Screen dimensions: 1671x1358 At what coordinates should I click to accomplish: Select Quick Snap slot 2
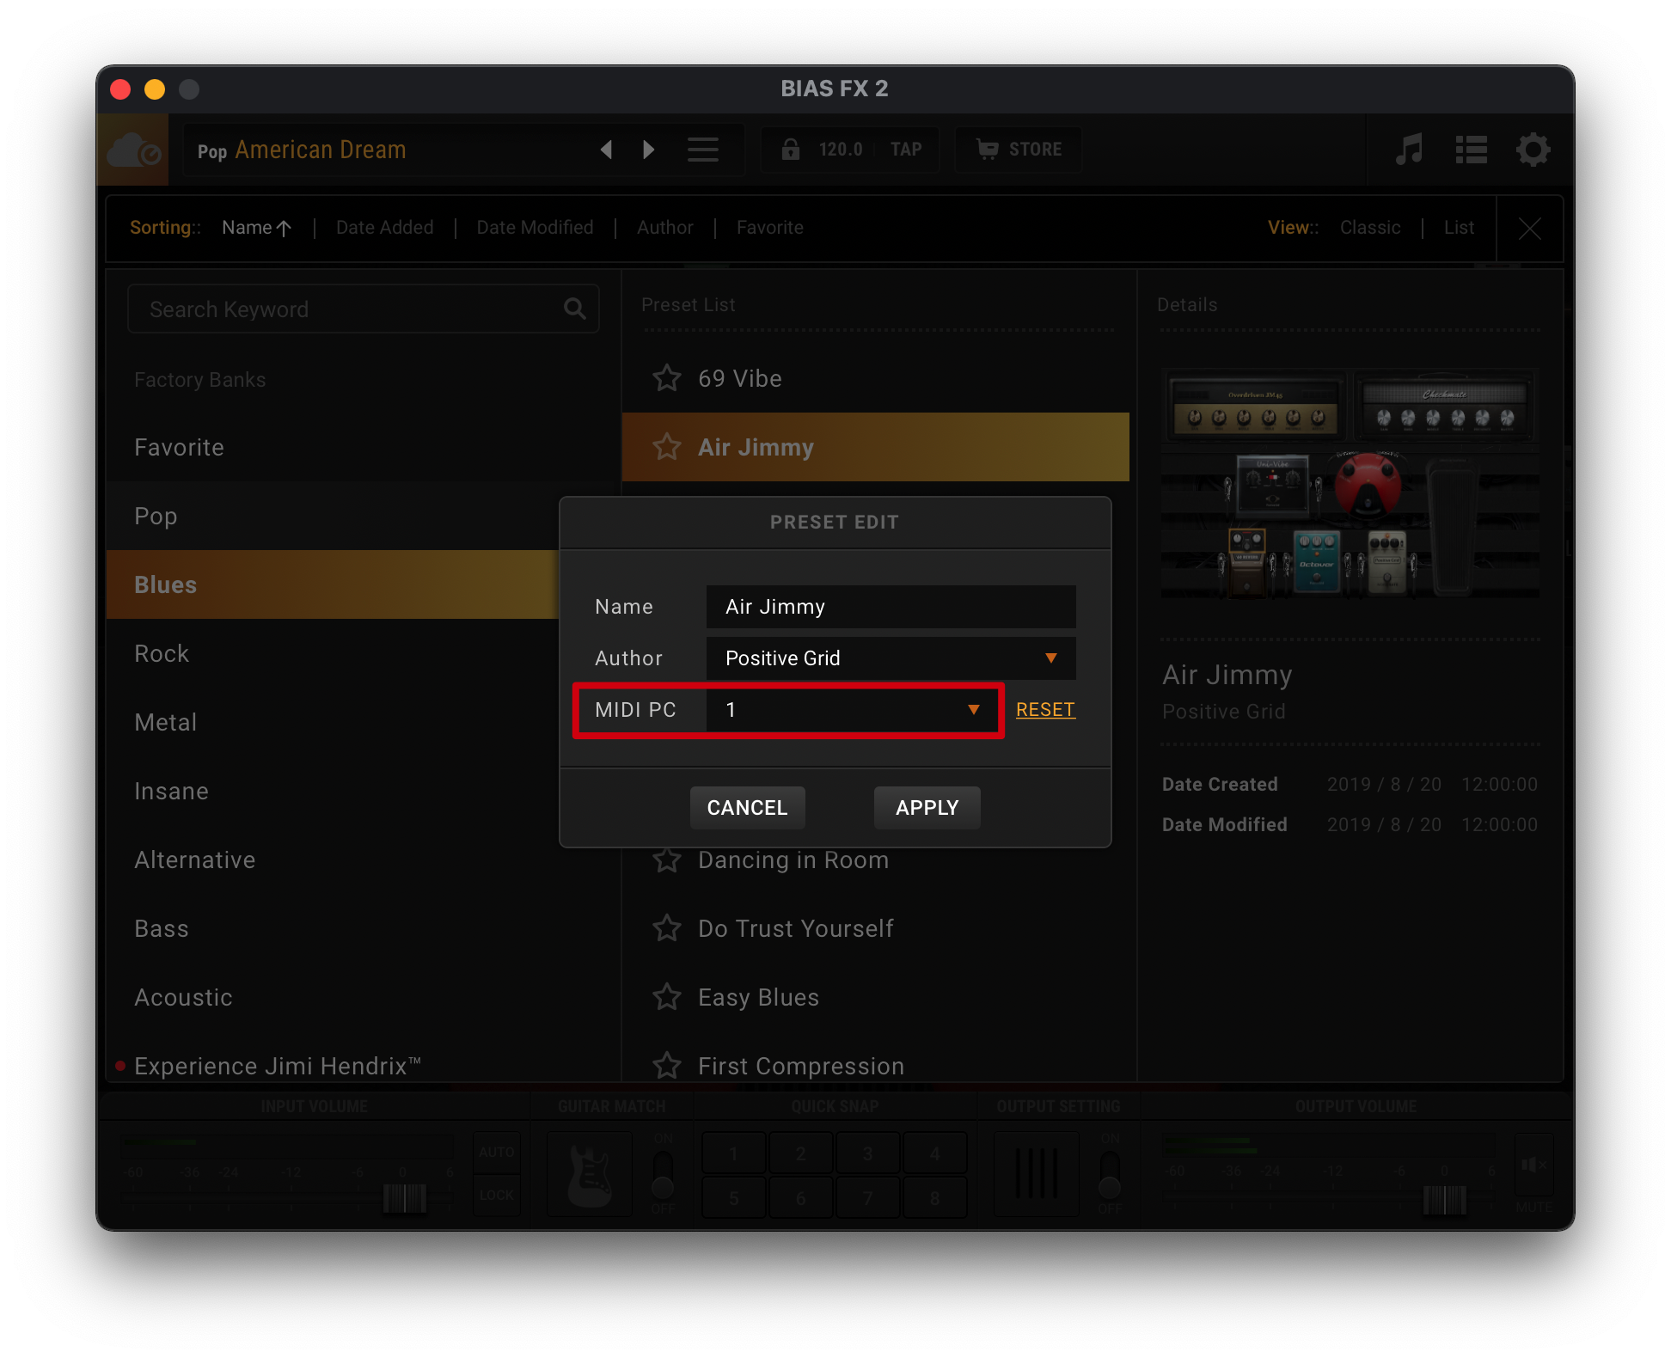tap(801, 1153)
